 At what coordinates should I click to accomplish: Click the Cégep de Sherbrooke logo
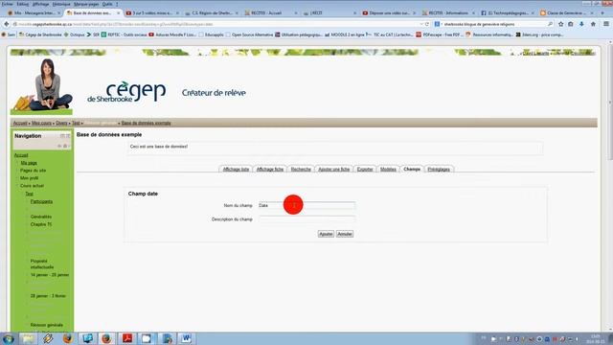coord(126,92)
